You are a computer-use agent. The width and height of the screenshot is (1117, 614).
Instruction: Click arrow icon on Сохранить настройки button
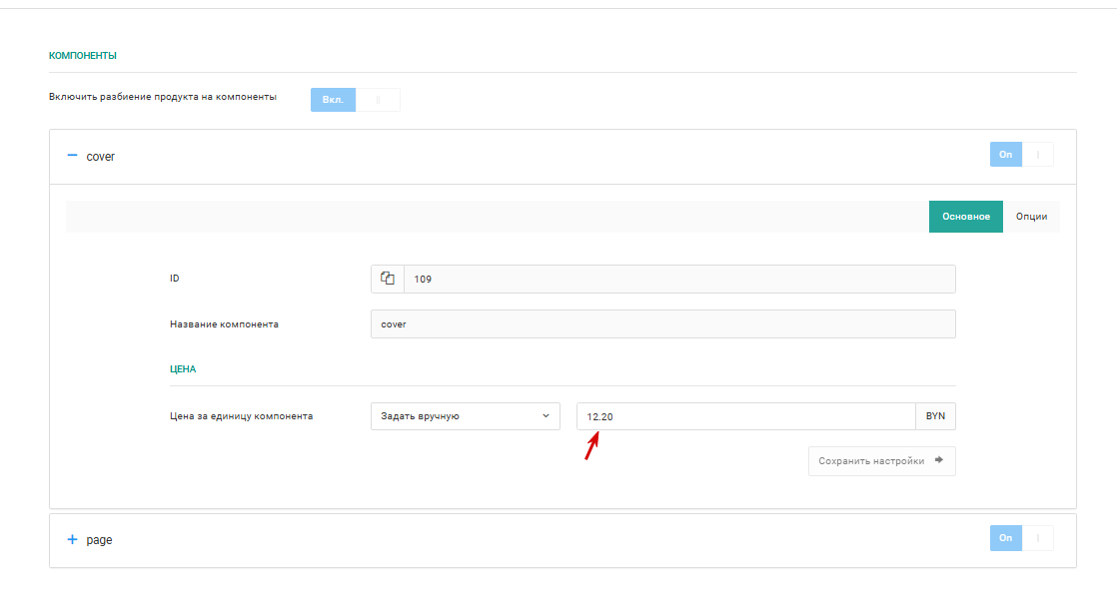click(x=939, y=460)
